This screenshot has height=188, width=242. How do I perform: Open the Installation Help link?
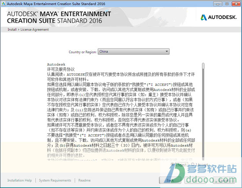click(20, 180)
